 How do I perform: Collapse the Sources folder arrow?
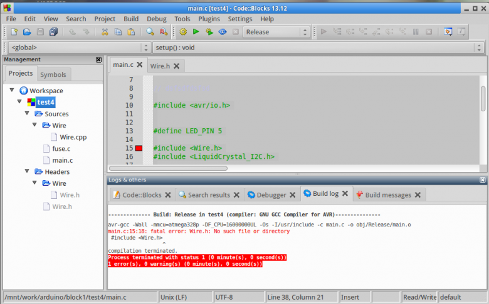coord(27,113)
